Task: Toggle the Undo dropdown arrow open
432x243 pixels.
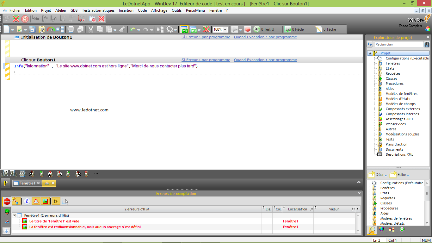Action: point(138,30)
